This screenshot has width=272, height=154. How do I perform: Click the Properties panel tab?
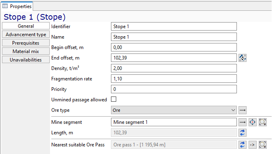(x=17, y=6)
